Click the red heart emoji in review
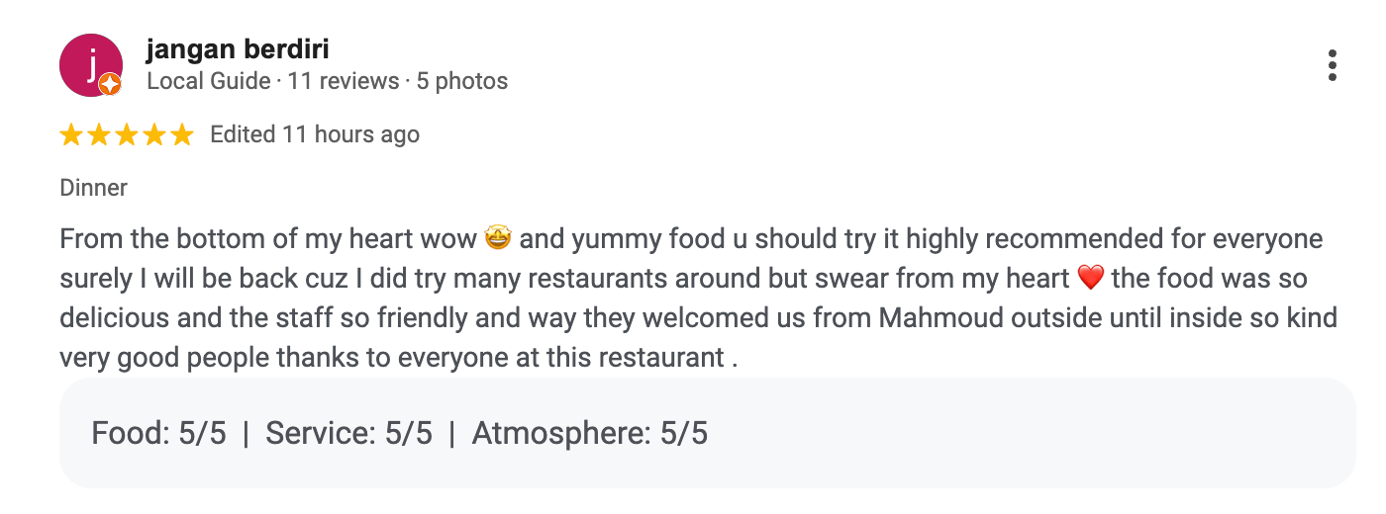 coord(1089,279)
